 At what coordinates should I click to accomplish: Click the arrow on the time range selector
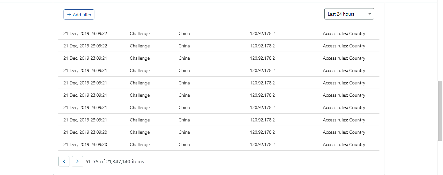click(x=369, y=14)
